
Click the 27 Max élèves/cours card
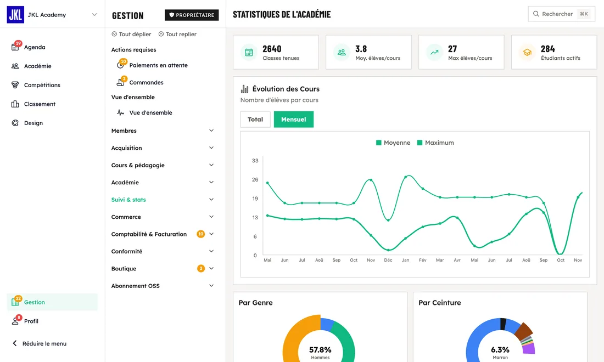(x=461, y=52)
